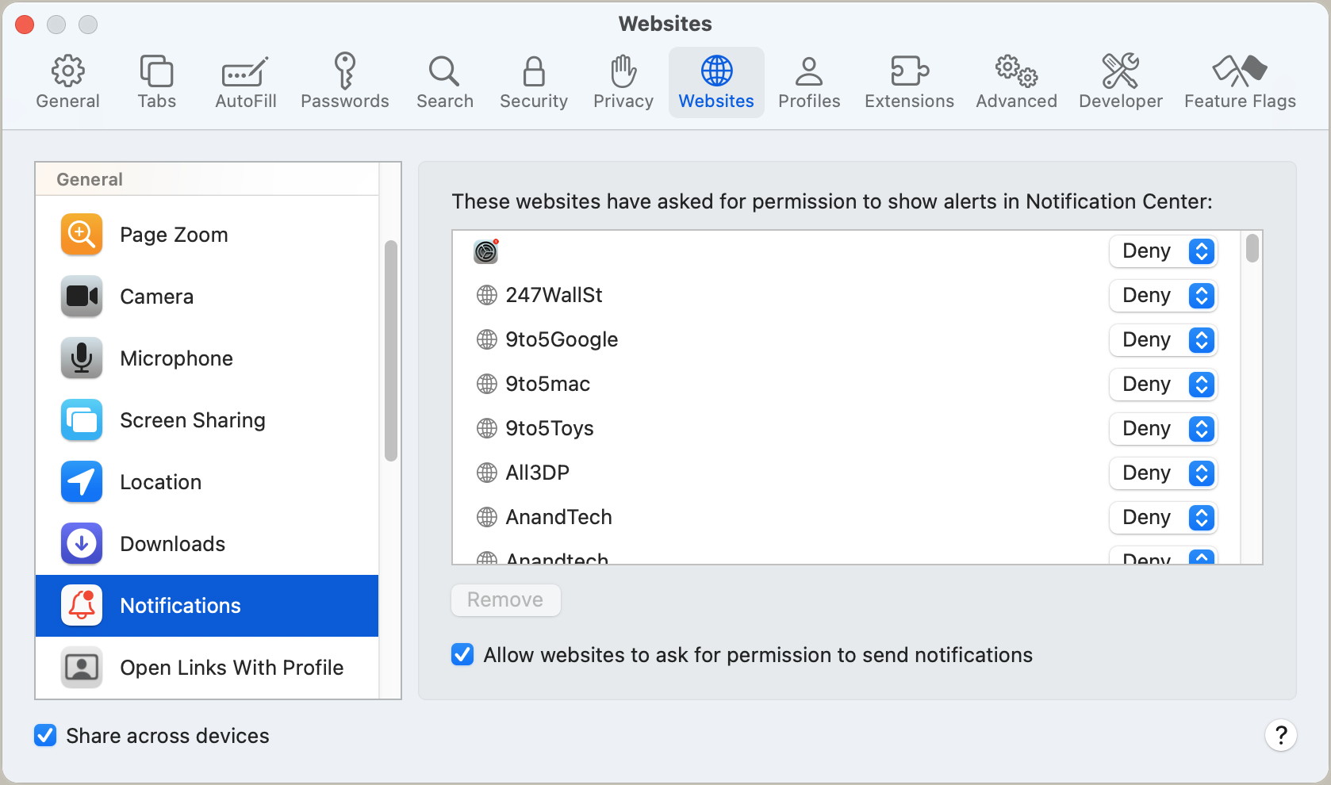Click the Notifications bell icon
The image size is (1331, 785).
click(x=82, y=606)
